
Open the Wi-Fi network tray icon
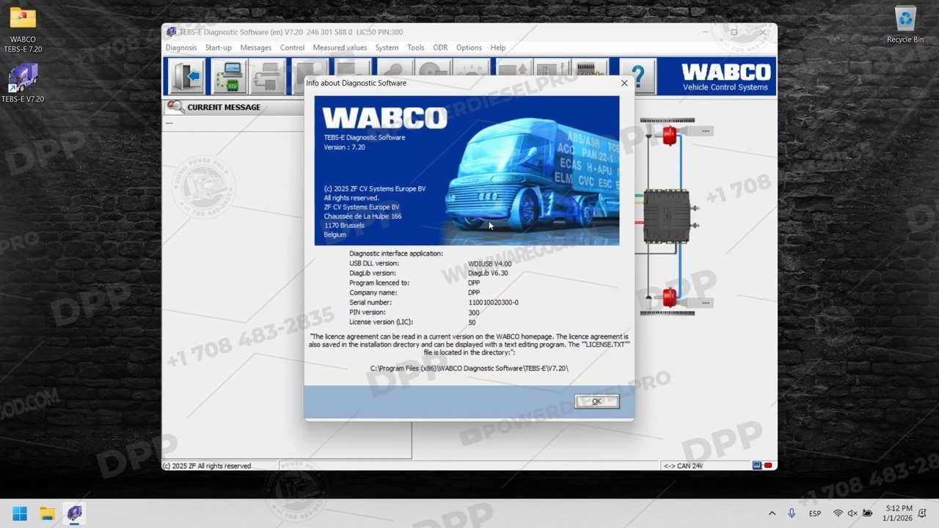pyautogui.click(x=838, y=513)
